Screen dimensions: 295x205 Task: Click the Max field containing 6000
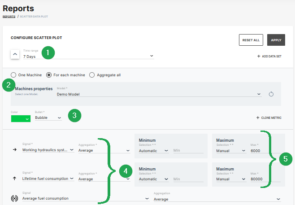(x=265, y=151)
